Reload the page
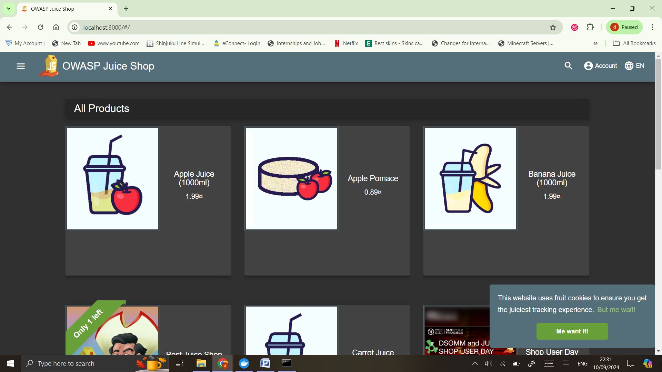This screenshot has height=372, width=662. 40,27
